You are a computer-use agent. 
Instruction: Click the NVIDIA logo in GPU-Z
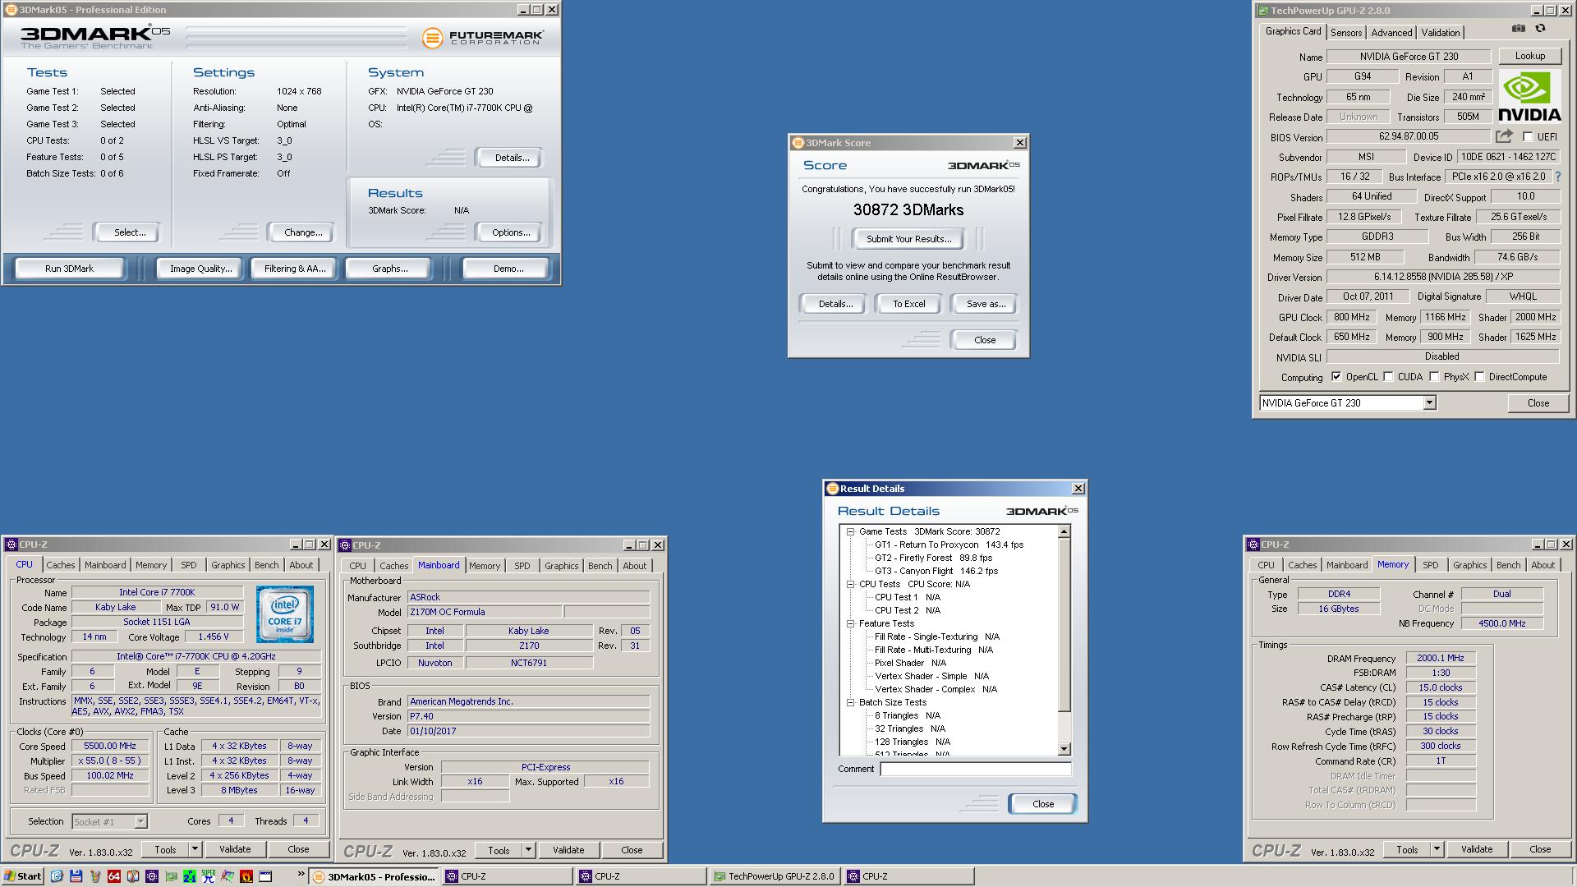(1529, 96)
